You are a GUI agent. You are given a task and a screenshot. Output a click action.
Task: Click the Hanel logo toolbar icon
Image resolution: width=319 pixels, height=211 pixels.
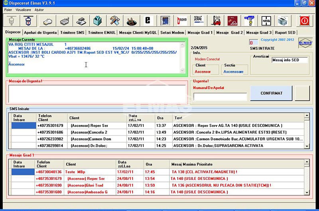(x=266, y=21)
